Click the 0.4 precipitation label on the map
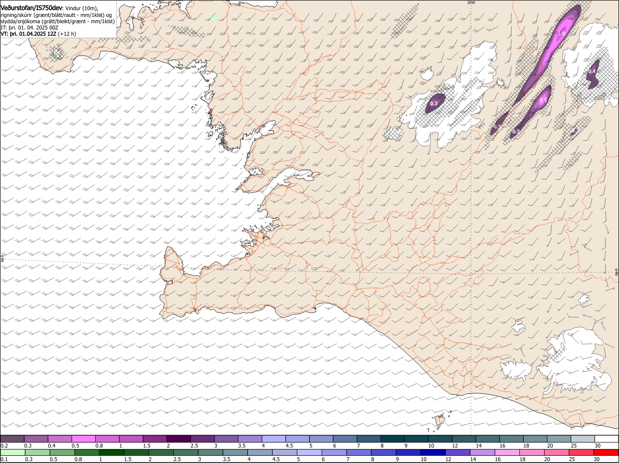619x463 pixels. click(x=592, y=72)
